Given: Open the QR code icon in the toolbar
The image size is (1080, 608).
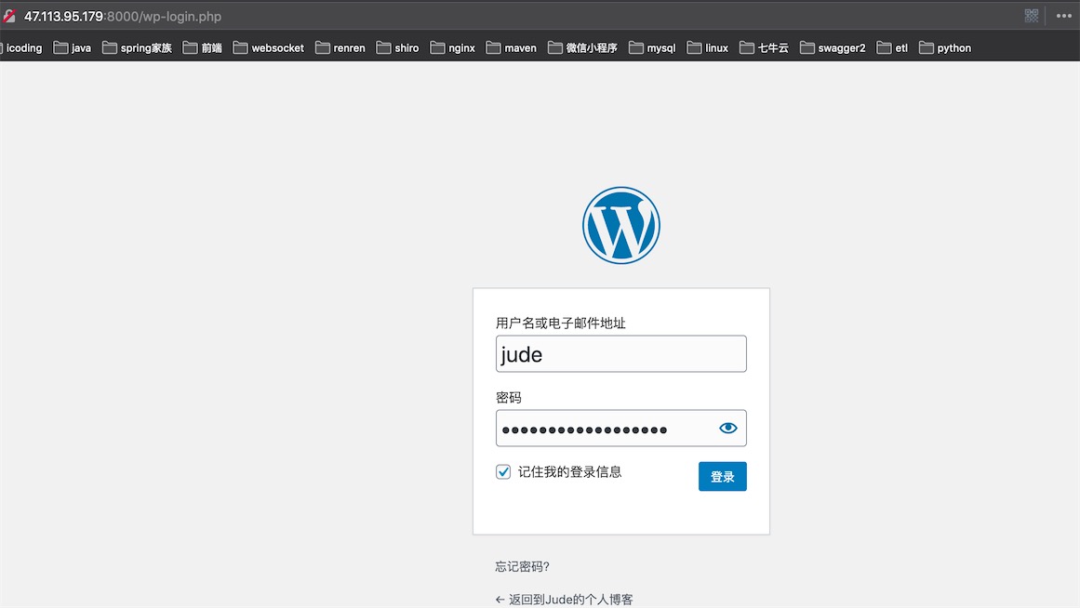Looking at the screenshot, I should click(x=1031, y=16).
